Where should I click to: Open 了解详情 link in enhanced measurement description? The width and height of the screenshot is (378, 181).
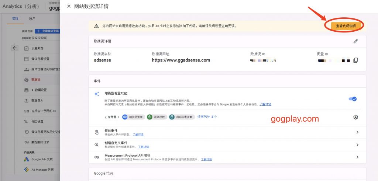click(x=265, y=104)
